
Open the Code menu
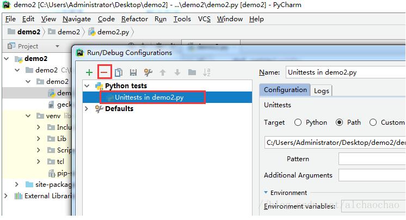point(106,19)
